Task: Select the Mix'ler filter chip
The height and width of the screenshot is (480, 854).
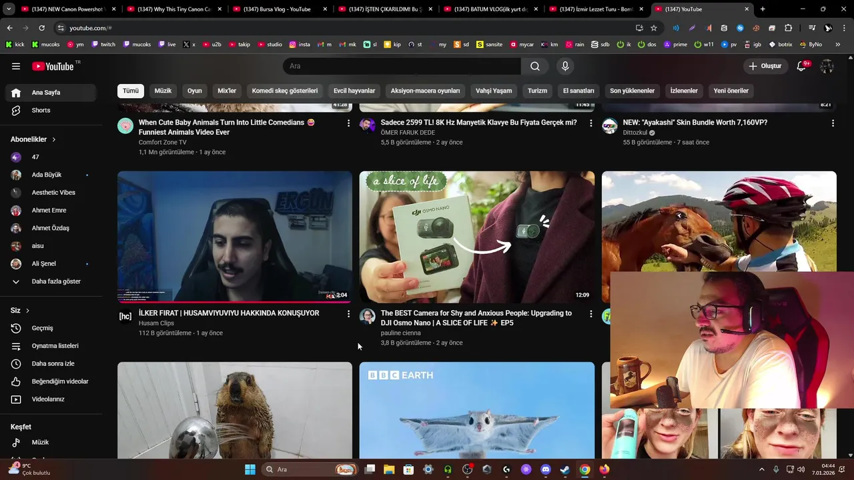Action: tap(227, 91)
